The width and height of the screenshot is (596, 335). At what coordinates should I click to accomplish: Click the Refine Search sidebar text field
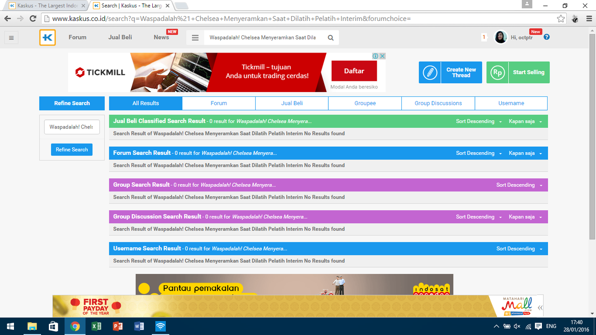72,127
